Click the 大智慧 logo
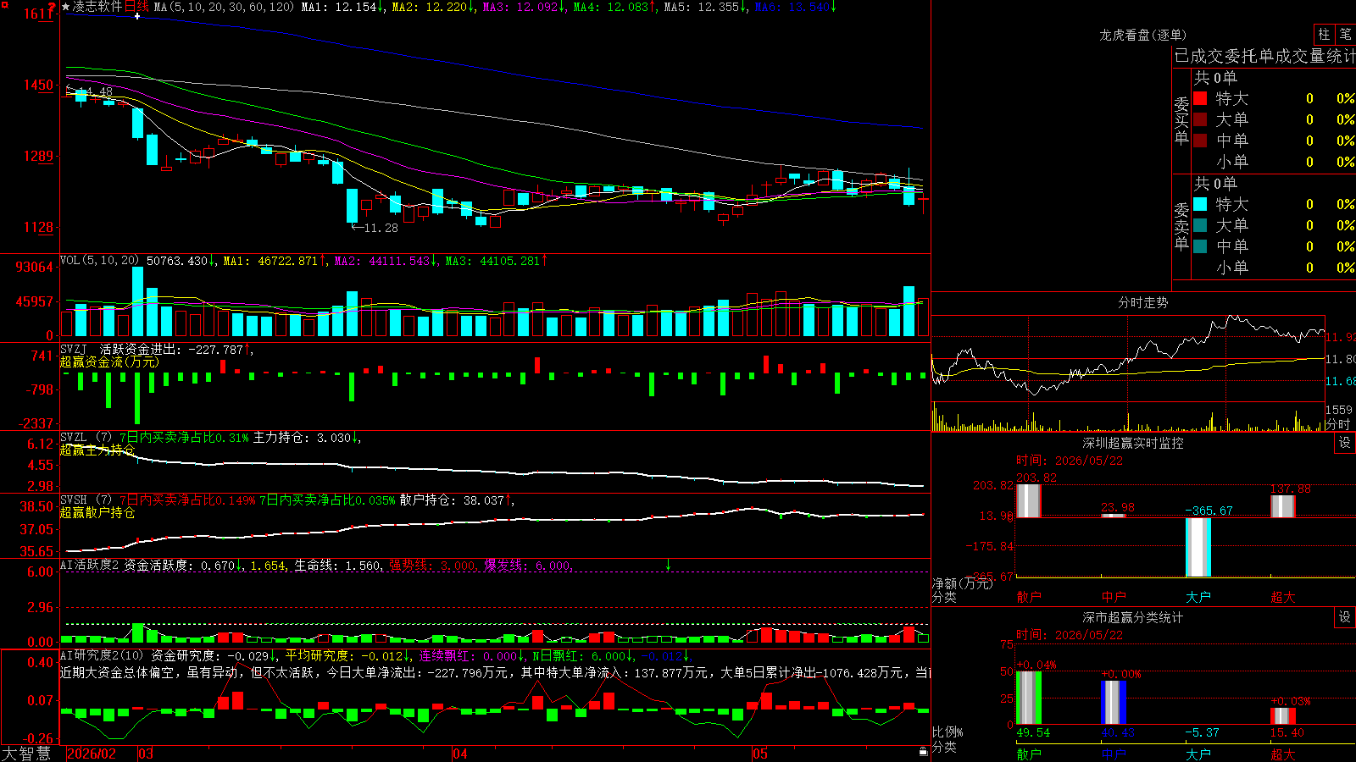This screenshot has height=762, width=1356. coord(26,754)
